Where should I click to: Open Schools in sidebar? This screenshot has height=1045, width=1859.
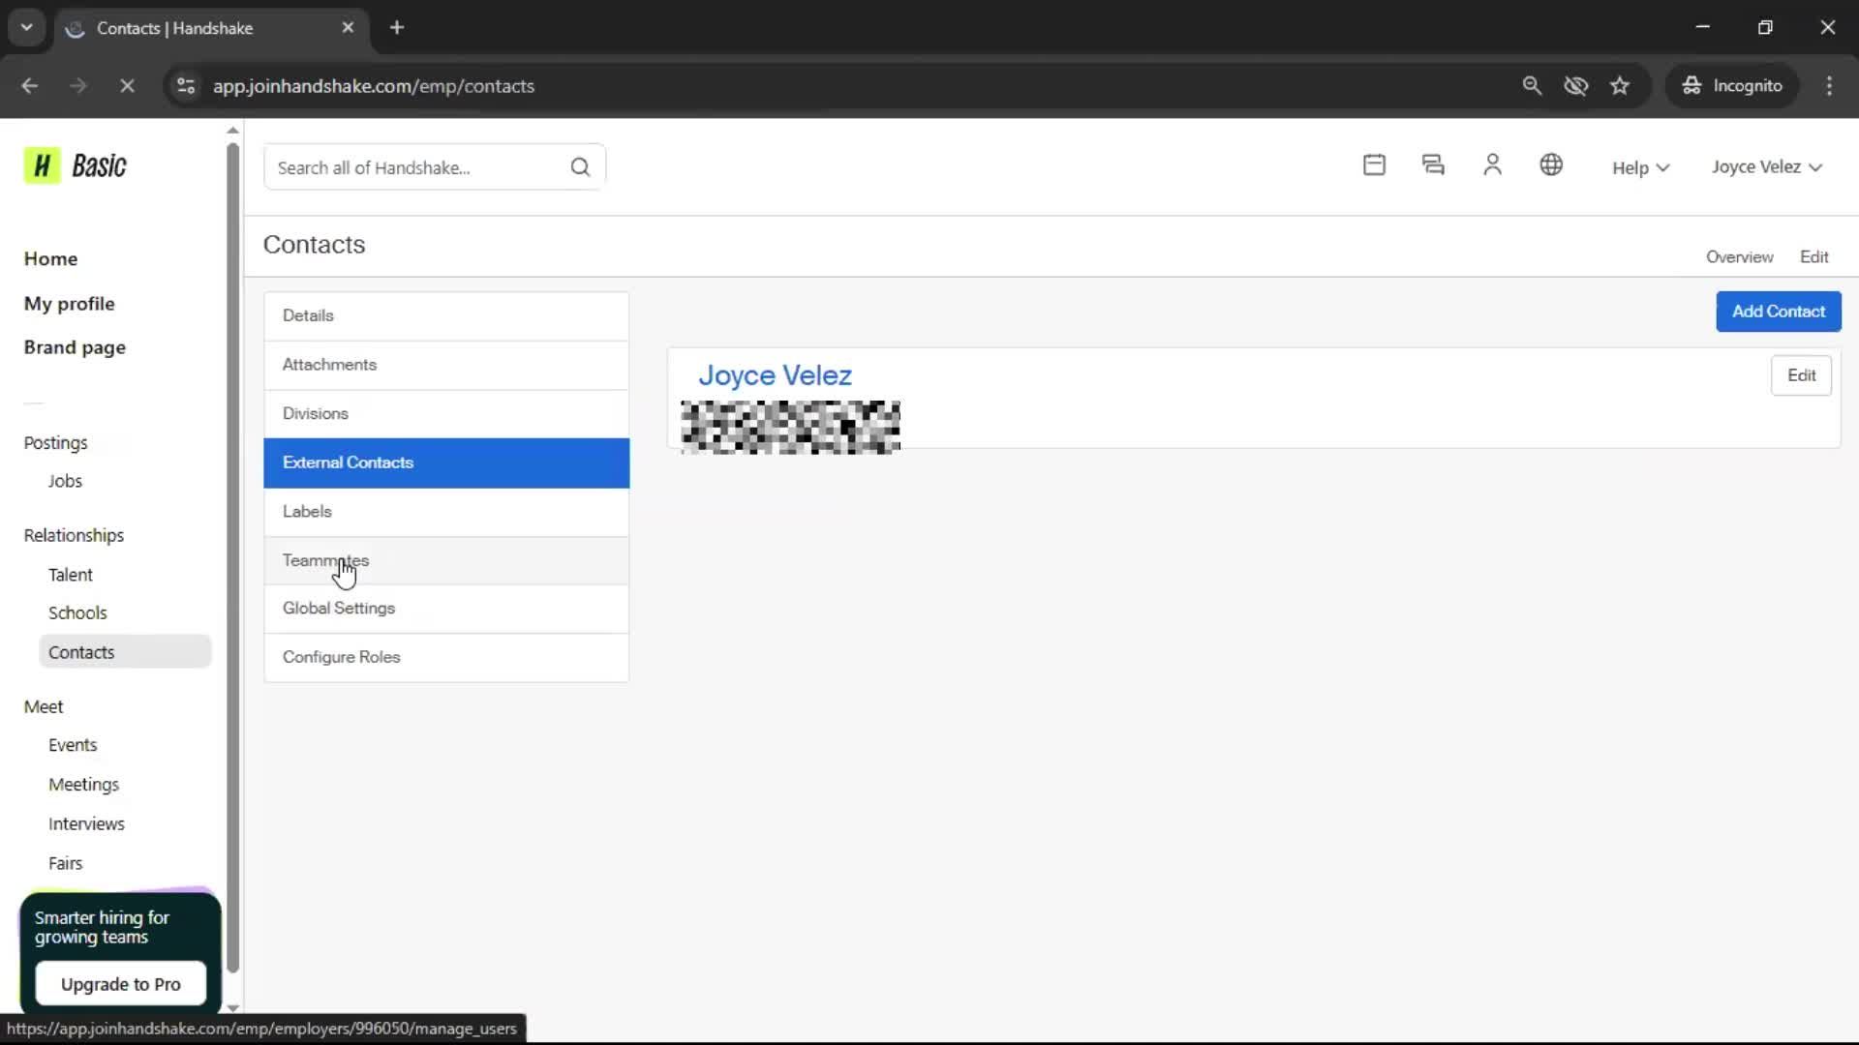click(77, 613)
